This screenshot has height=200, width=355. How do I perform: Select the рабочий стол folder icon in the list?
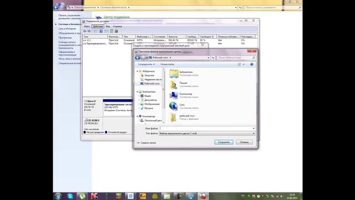(174, 117)
